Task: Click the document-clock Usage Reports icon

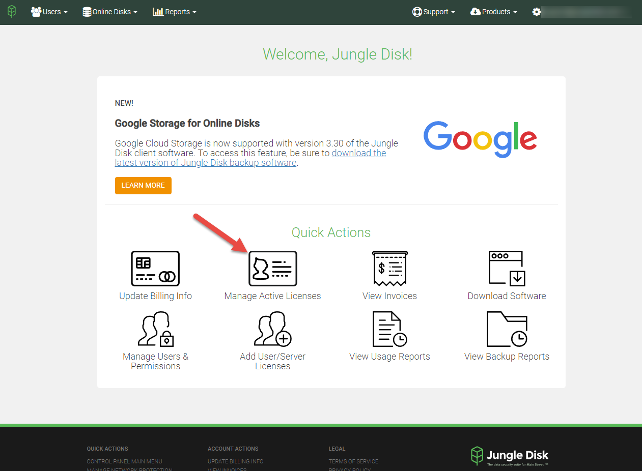Action: tap(389, 329)
